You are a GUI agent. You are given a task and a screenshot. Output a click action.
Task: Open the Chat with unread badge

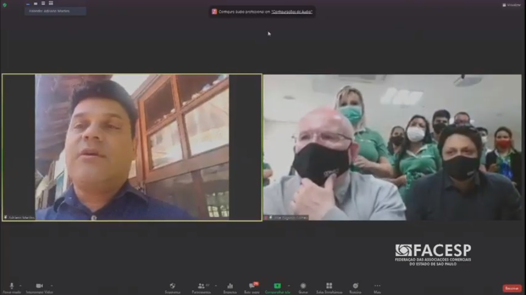[x=252, y=286]
